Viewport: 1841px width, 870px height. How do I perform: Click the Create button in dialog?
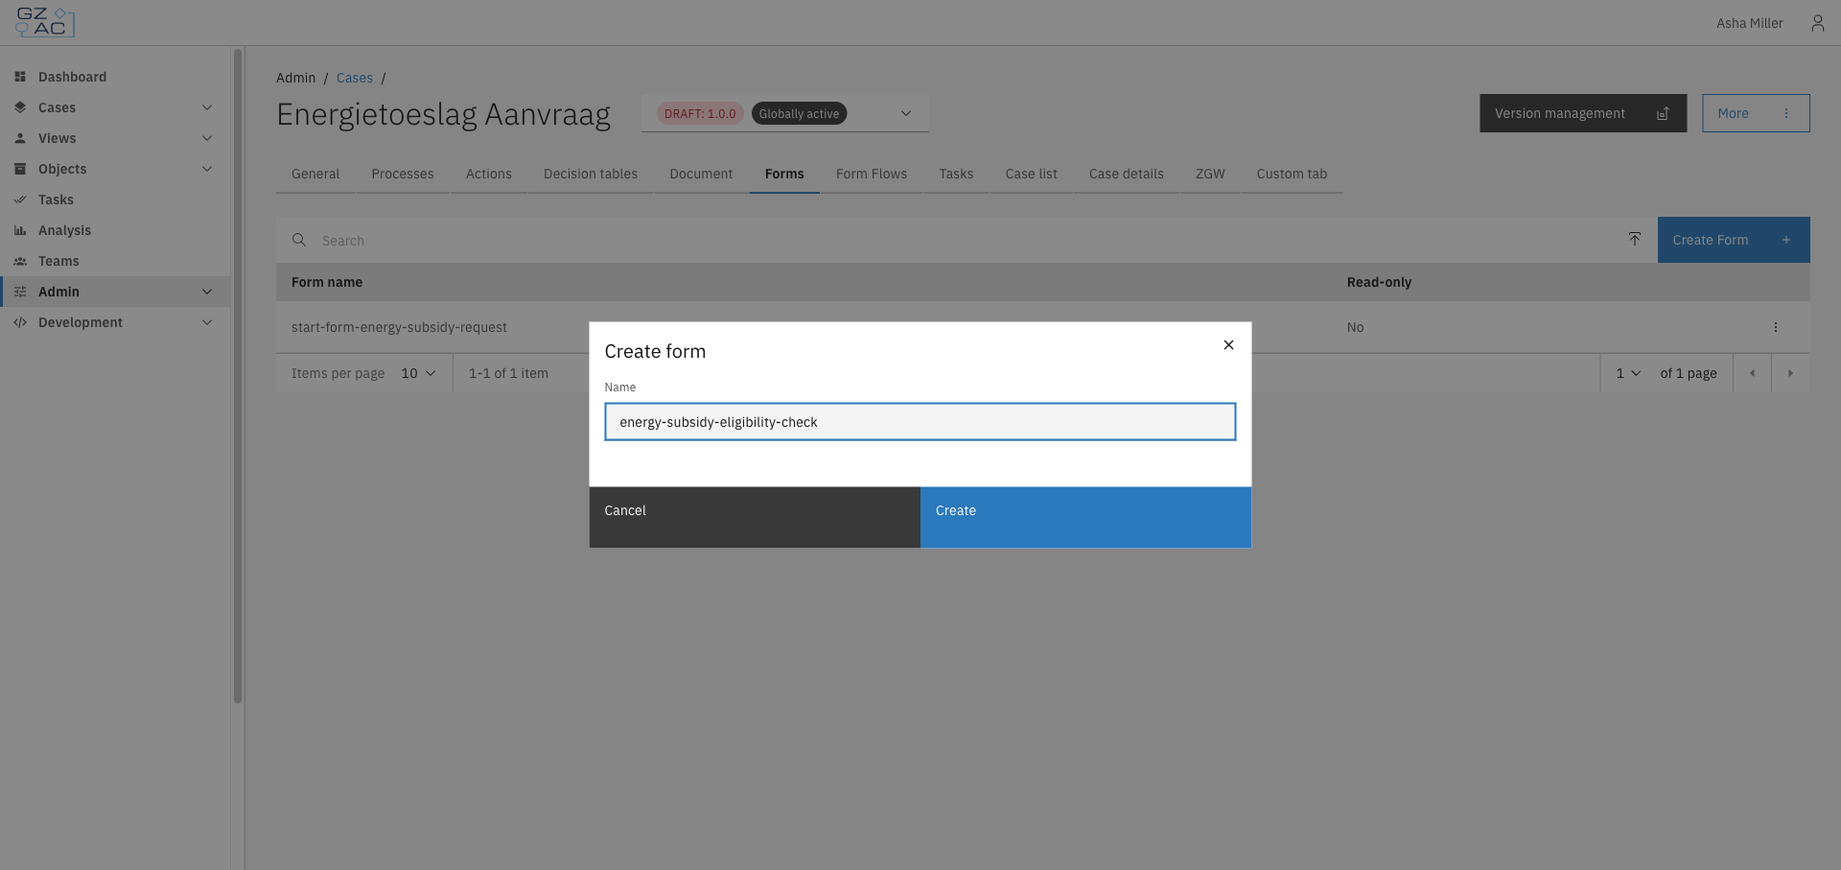[x=1085, y=517]
